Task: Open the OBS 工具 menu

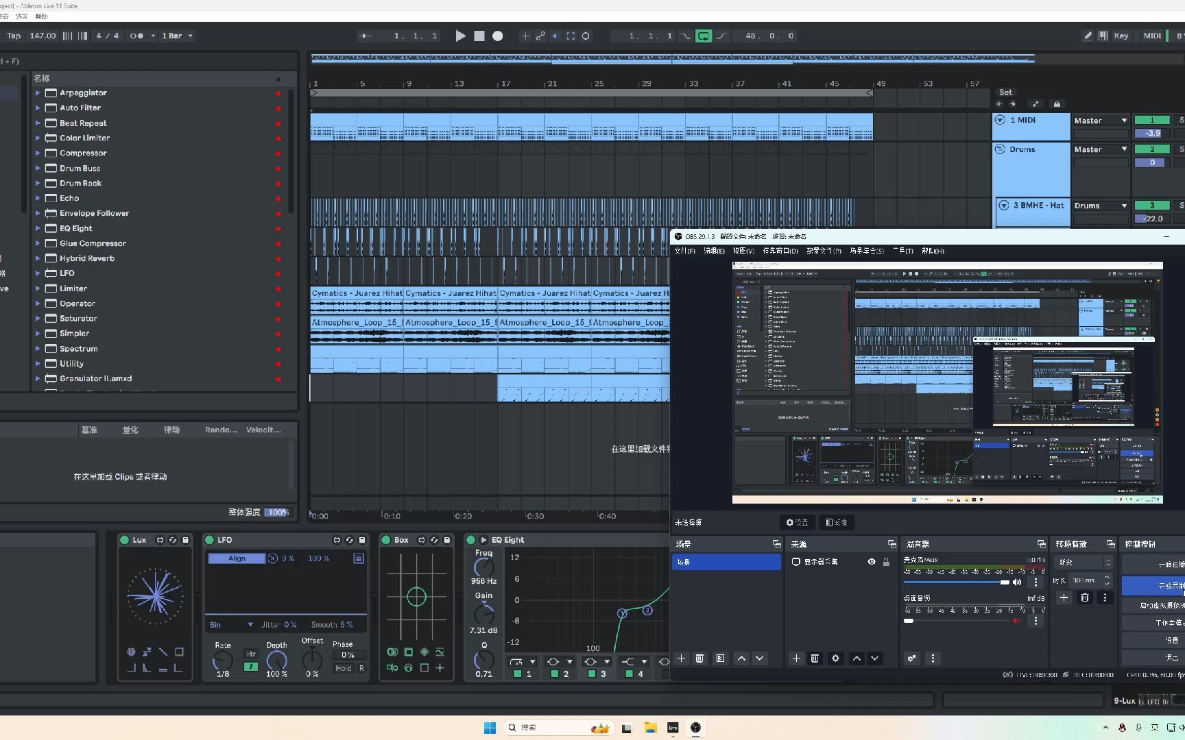Action: point(902,251)
